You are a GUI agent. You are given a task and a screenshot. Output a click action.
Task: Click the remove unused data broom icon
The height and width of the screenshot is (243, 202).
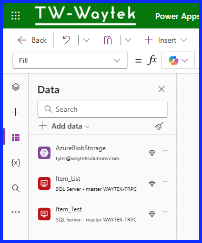click(159, 126)
